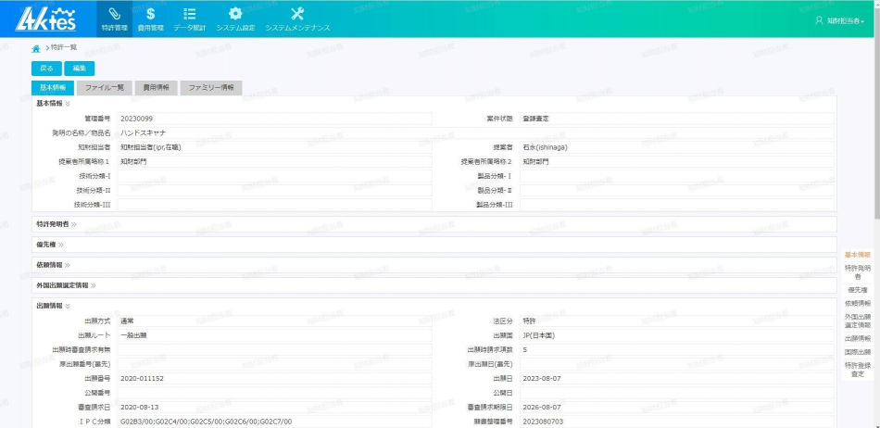Open 費用管理 dollar icon menu

click(150, 18)
